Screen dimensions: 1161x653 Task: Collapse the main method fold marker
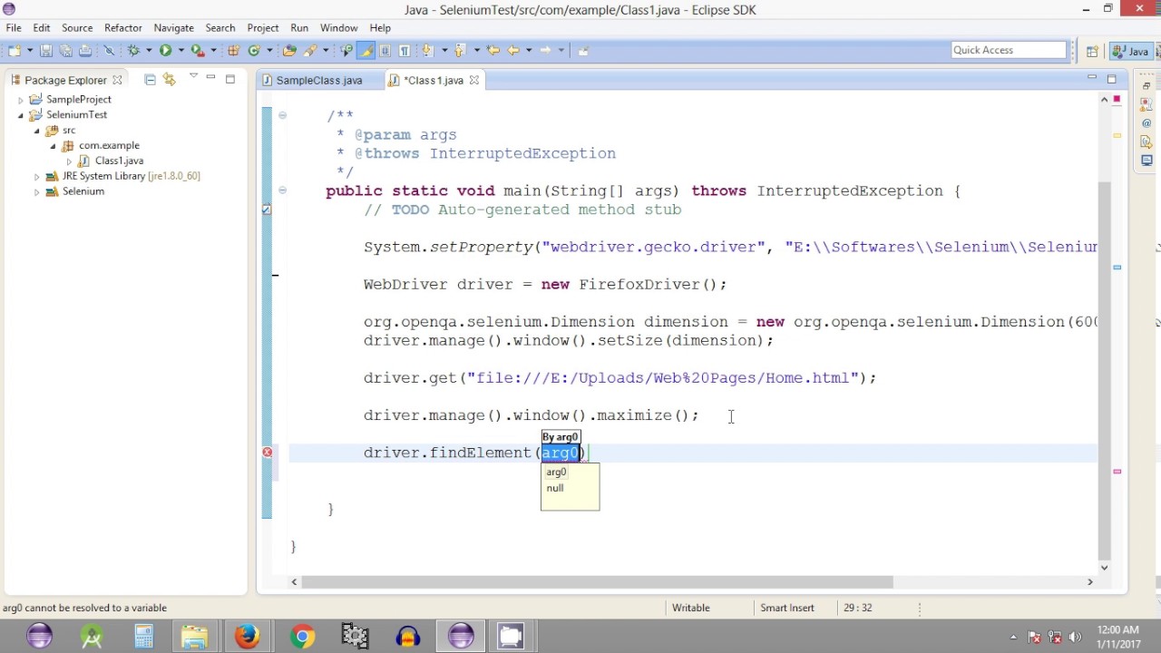282,190
